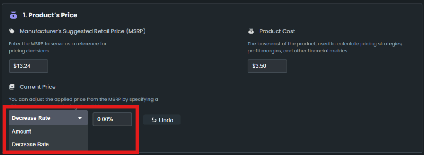Click the Product Cost money bag icon
424x155 pixels.
click(251, 31)
